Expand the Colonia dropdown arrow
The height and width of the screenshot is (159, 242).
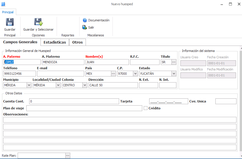click(x=85, y=85)
